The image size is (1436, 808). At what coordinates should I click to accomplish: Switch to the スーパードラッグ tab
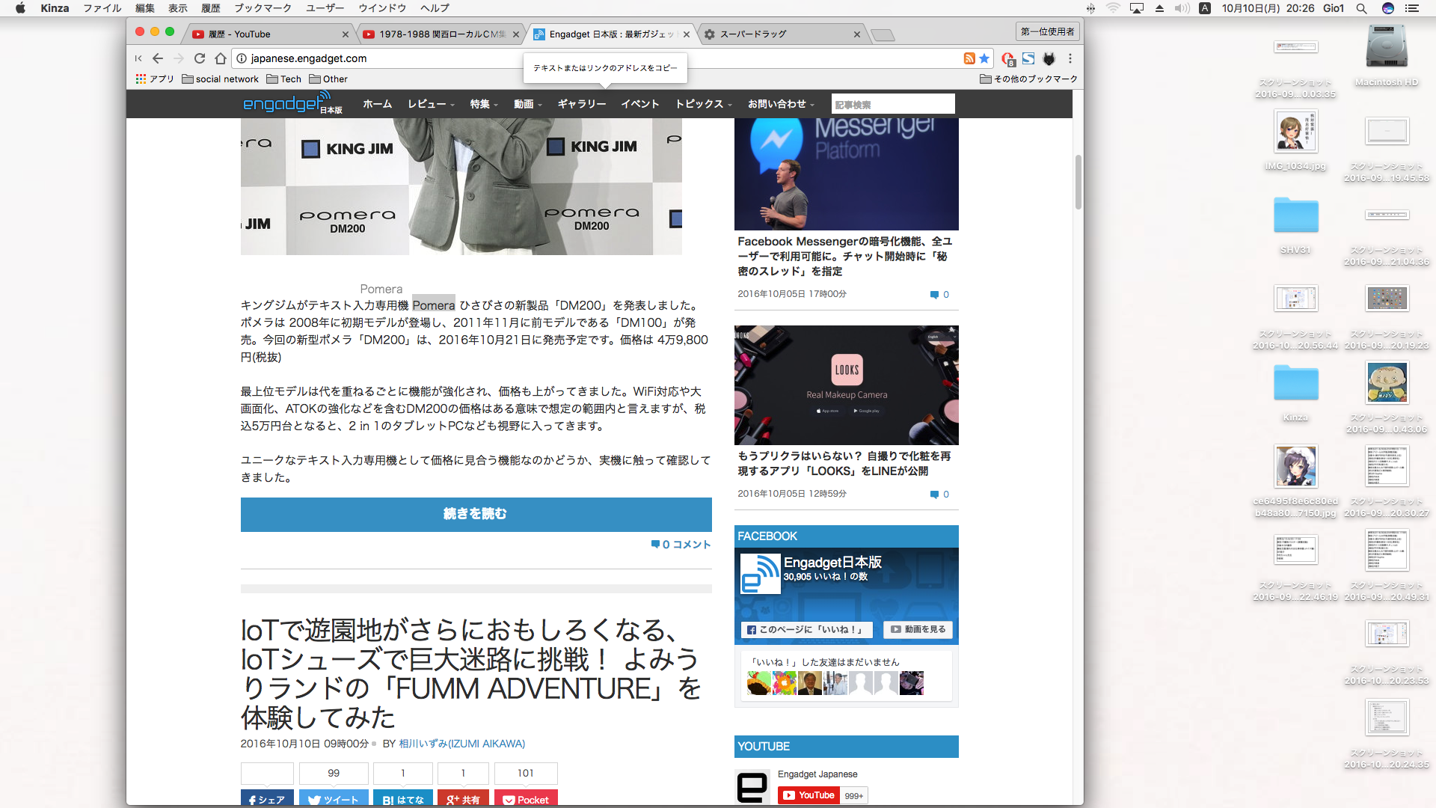[x=782, y=34]
